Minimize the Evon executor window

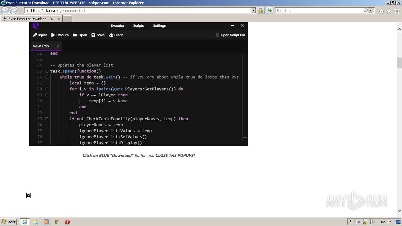pos(233,25)
